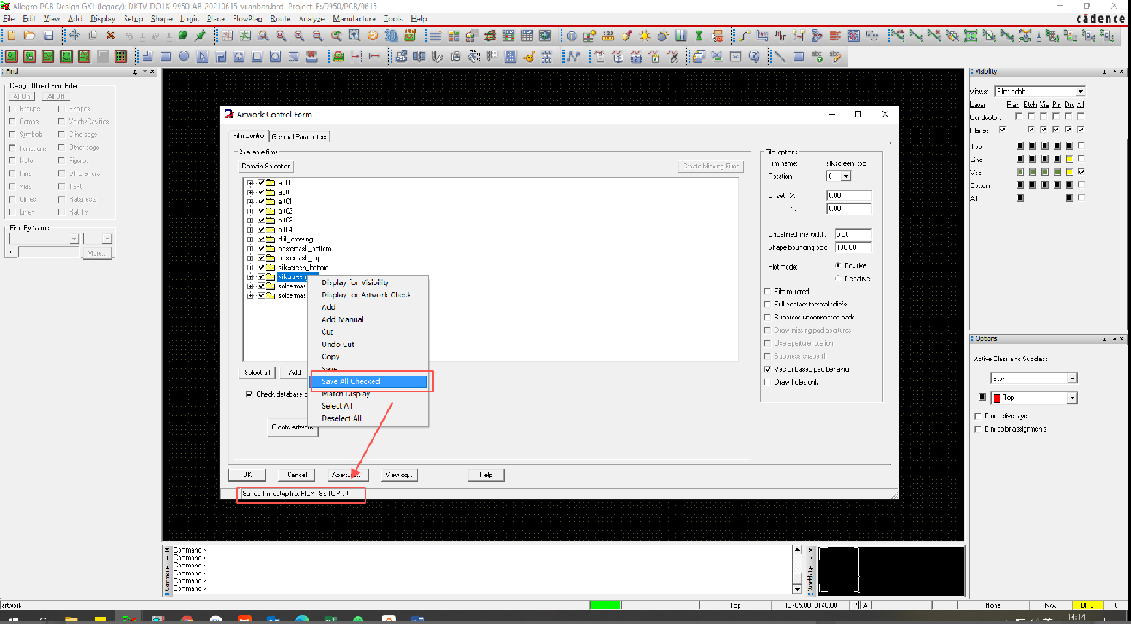Open the Manufacture menu

click(x=354, y=18)
